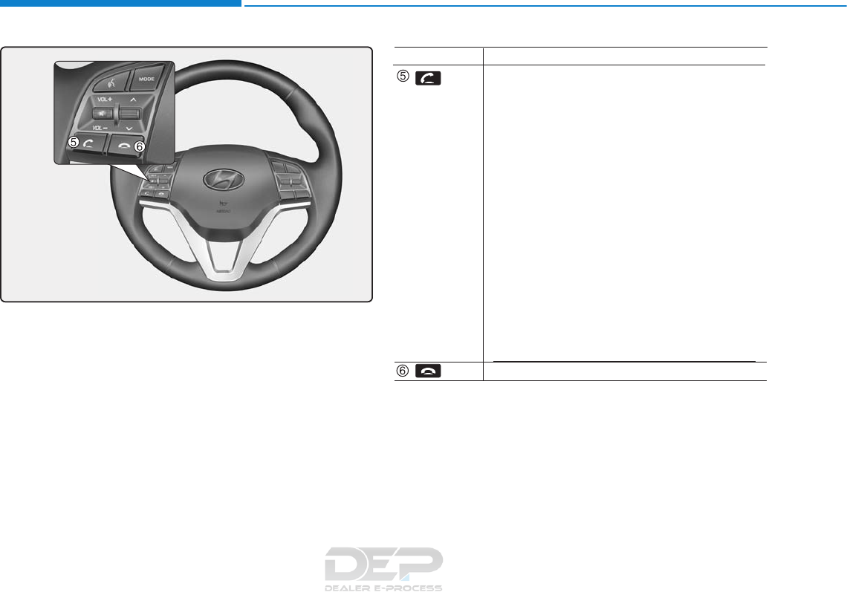Click the volume scroll wheel in the inset

129,114
